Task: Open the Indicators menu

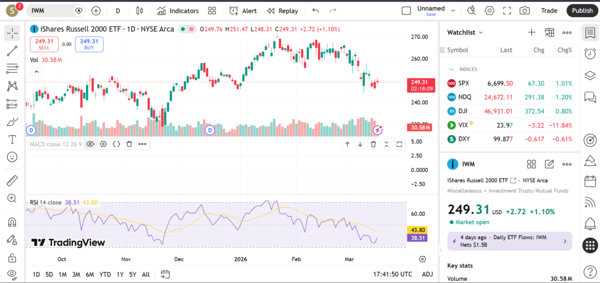Action: 178,11
